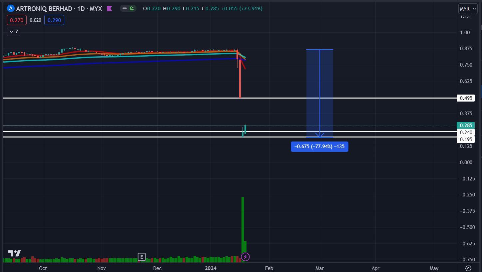
Task: Click the Feb label on time axis
Action: pos(269,268)
